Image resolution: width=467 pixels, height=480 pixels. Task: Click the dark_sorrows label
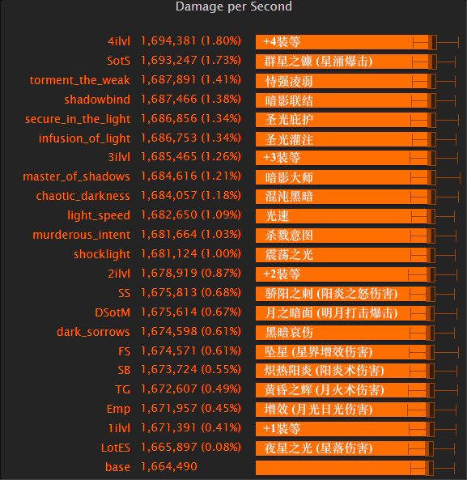93,332
